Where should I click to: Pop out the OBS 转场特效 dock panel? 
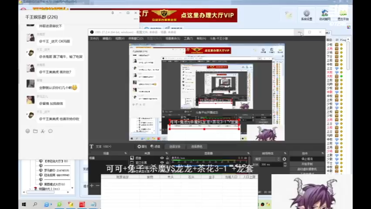click(x=285, y=154)
